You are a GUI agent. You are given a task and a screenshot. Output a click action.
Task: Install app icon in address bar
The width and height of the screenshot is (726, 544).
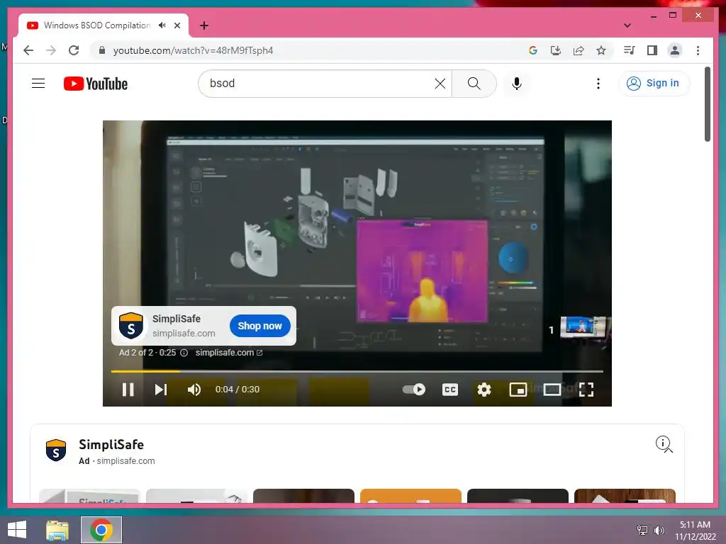point(556,50)
